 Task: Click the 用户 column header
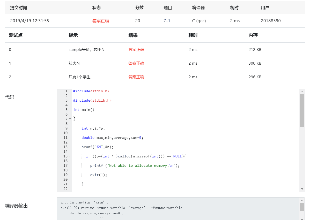265,8
